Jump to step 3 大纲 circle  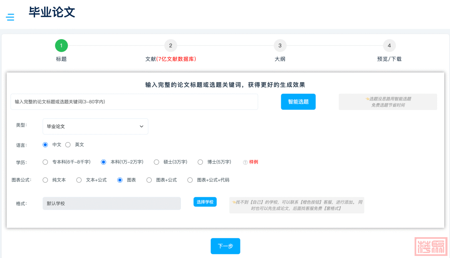coord(280,45)
